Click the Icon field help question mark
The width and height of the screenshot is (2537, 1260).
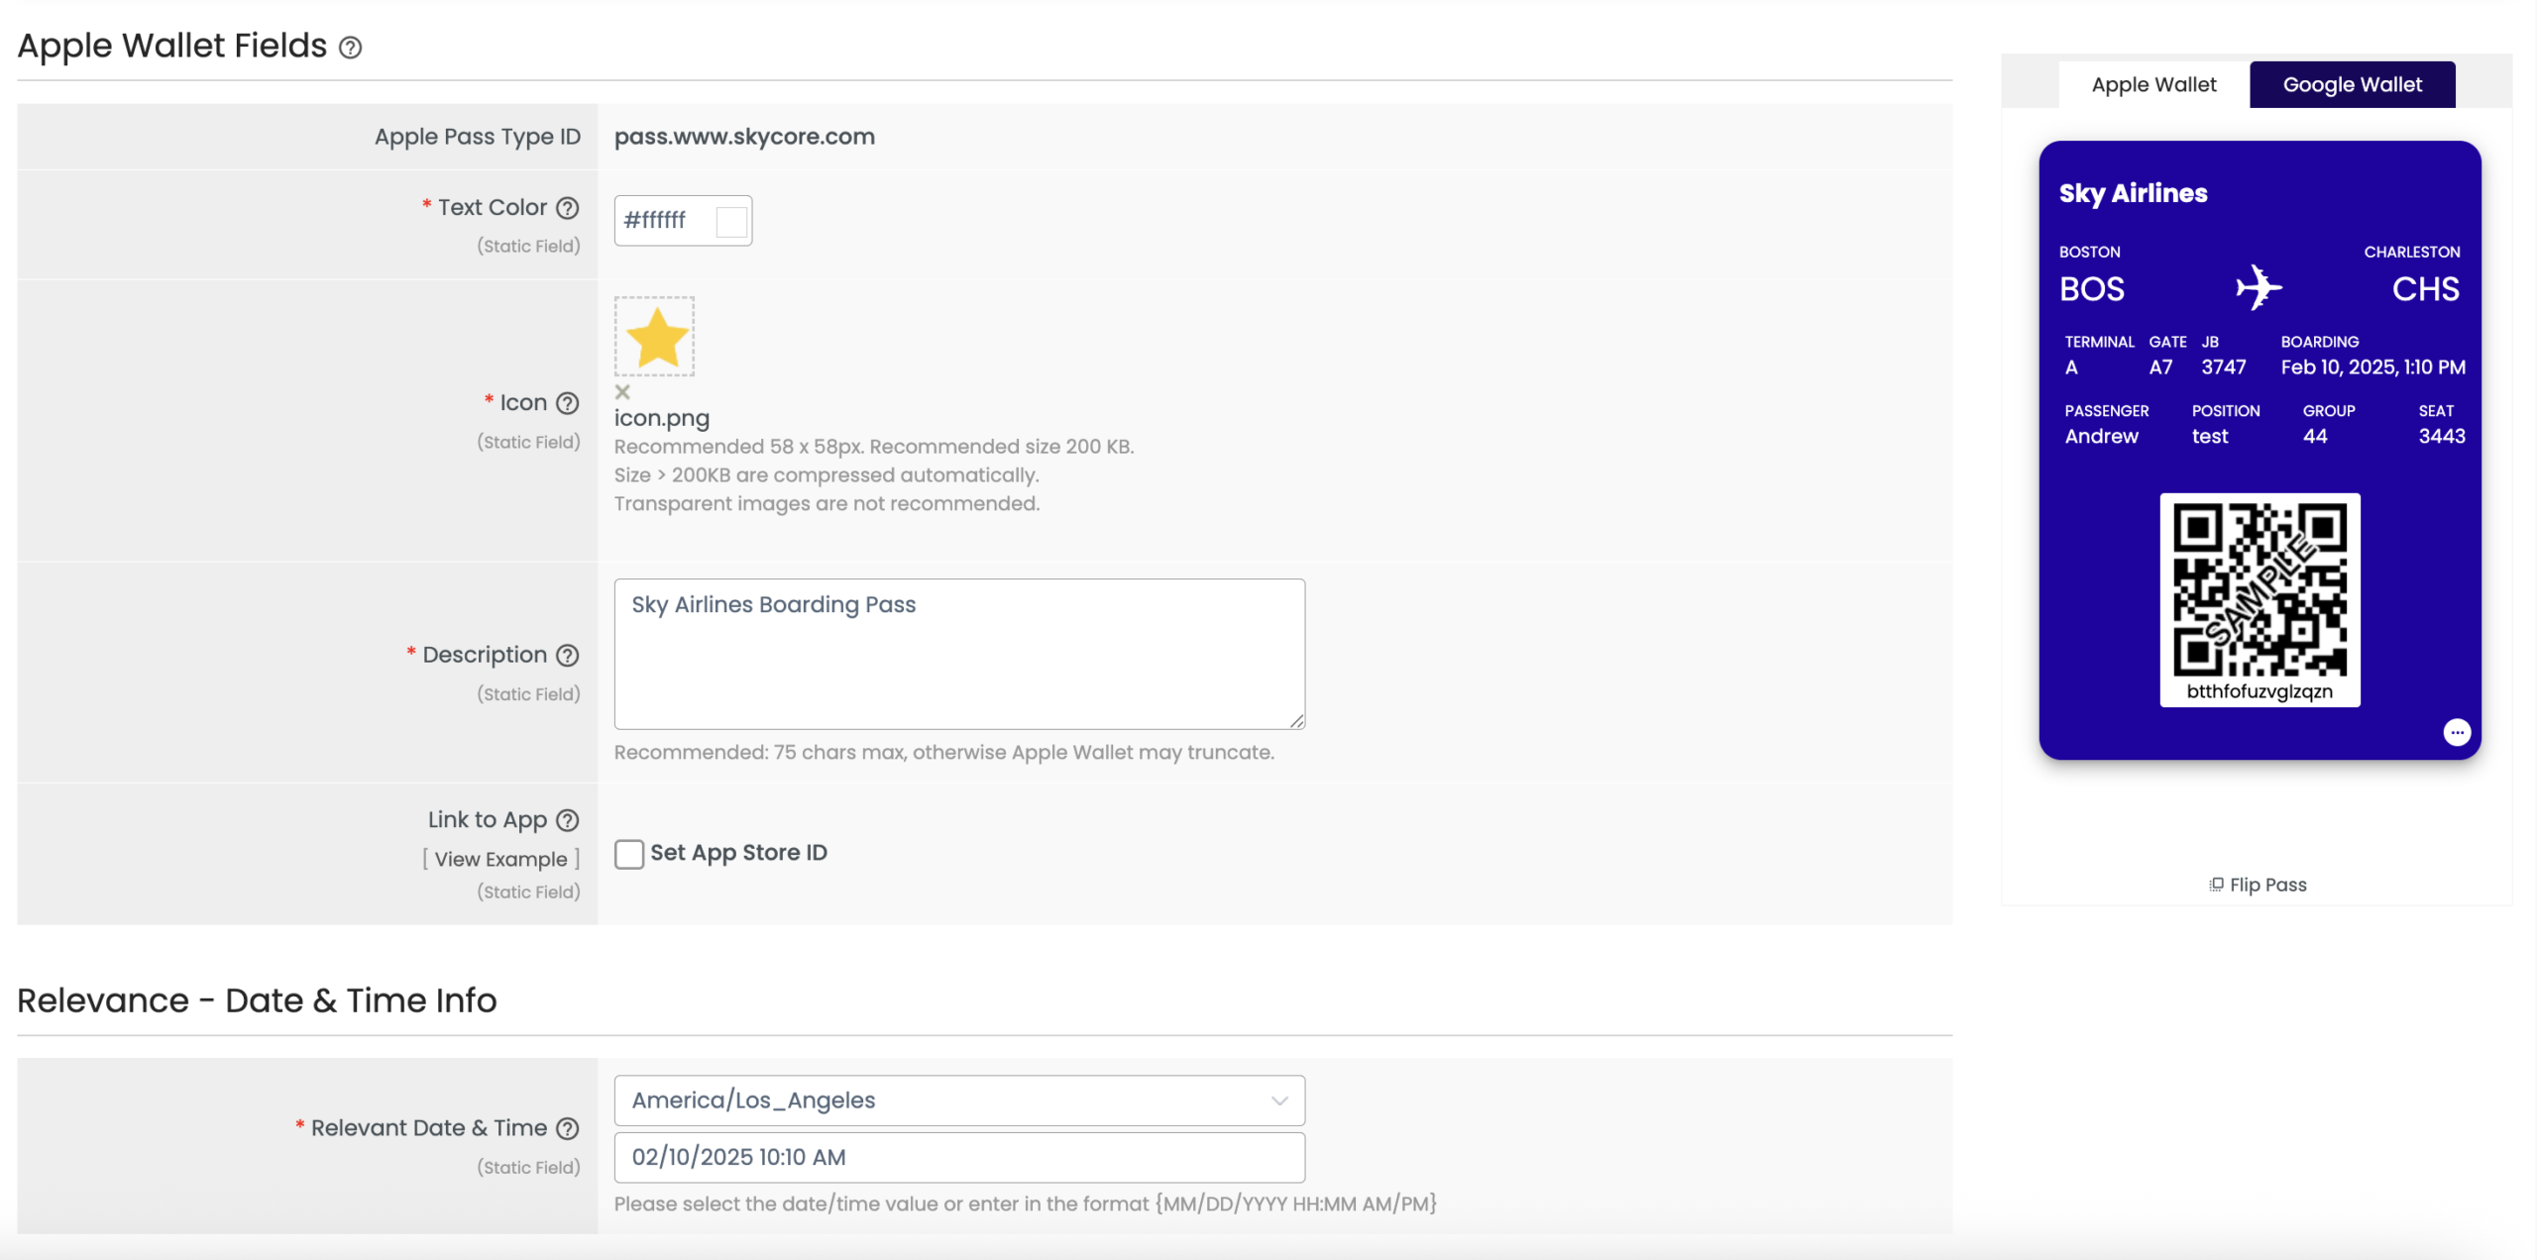[567, 403]
